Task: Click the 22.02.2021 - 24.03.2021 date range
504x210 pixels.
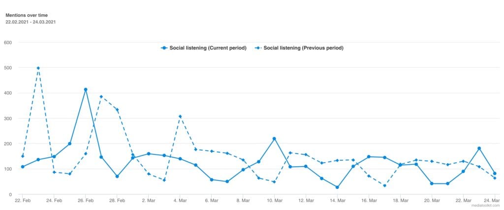Action: click(31, 22)
